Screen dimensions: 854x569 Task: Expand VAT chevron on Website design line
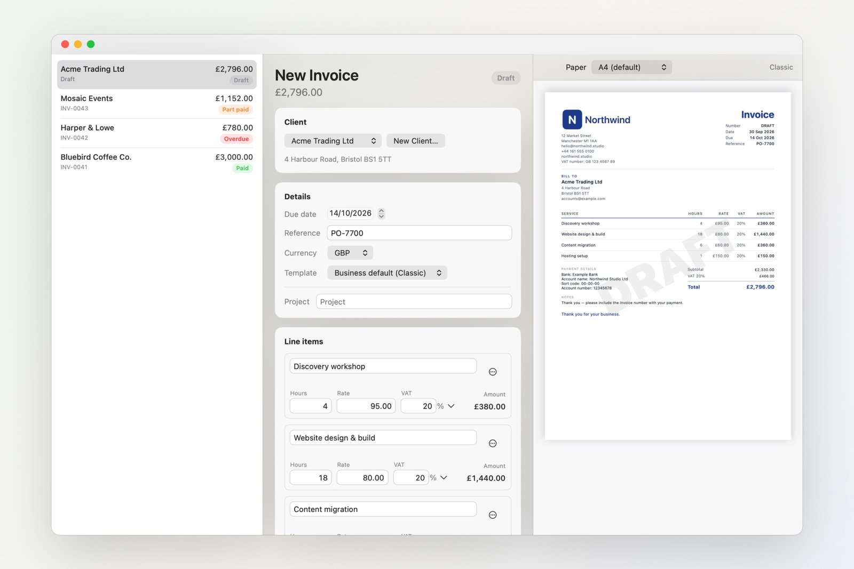(444, 478)
